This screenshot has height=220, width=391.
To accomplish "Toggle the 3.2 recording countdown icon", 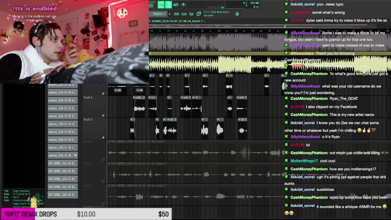I will [x=168, y=5].
